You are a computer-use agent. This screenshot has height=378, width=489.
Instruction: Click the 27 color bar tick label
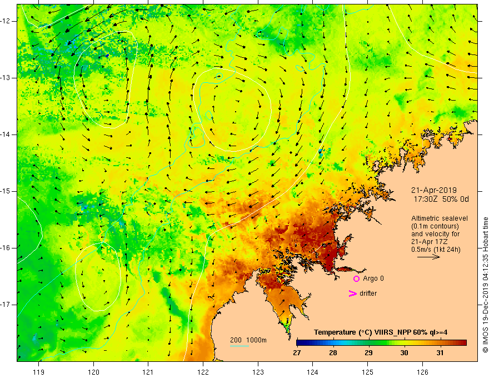(297, 353)
